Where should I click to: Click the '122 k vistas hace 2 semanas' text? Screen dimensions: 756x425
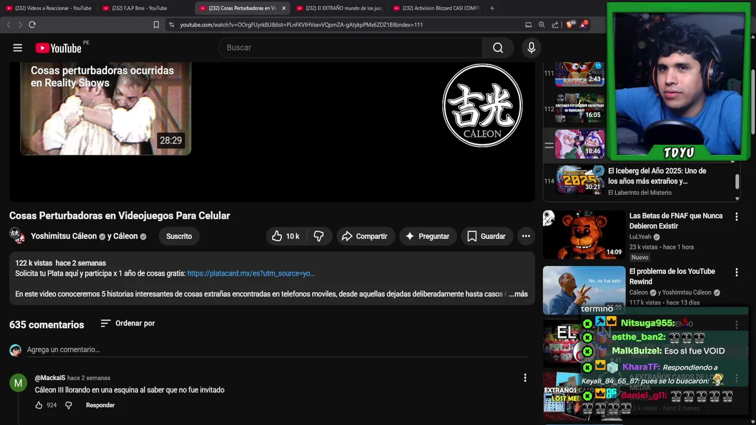(x=61, y=263)
